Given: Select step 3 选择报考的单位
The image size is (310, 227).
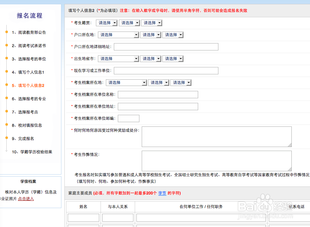Looking at the screenshot, I should (x=29, y=59).
